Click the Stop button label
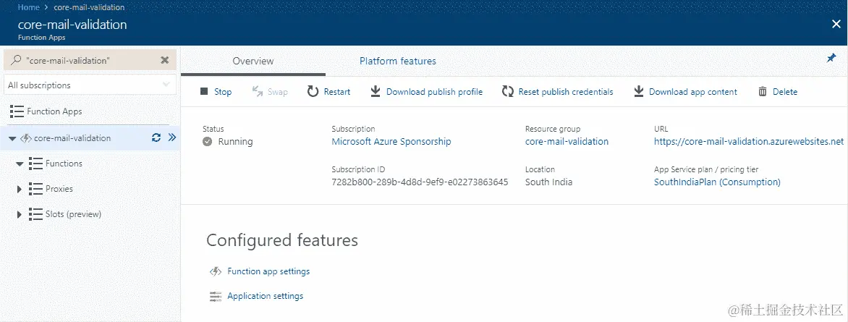This screenshot has width=848, height=322. click(x=223, y=91)
